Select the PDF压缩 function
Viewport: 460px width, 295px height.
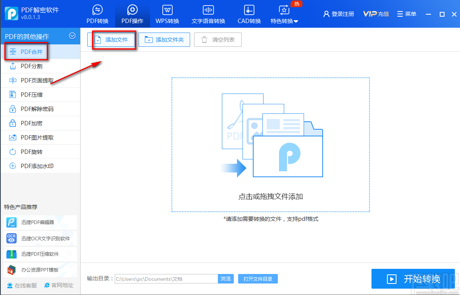[28, 94]
